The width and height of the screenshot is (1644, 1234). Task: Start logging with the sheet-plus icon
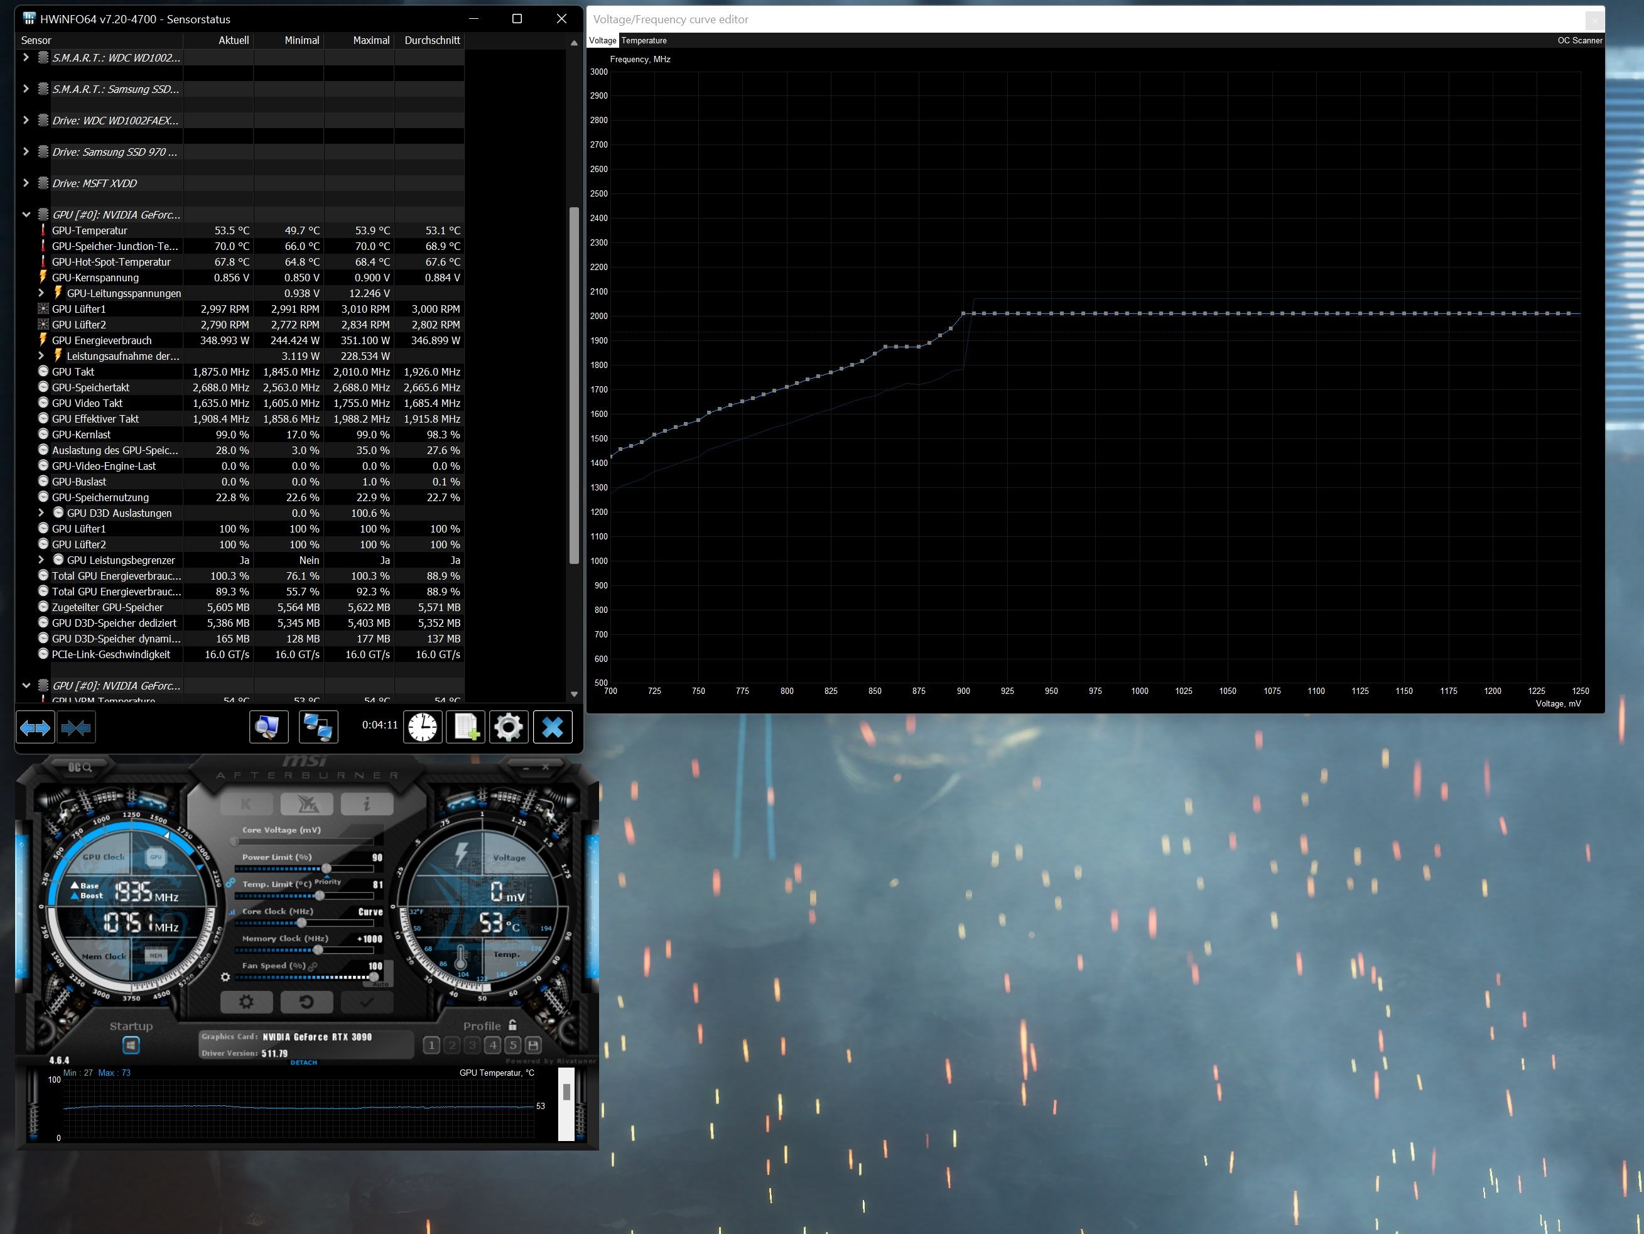pos(466,727)
